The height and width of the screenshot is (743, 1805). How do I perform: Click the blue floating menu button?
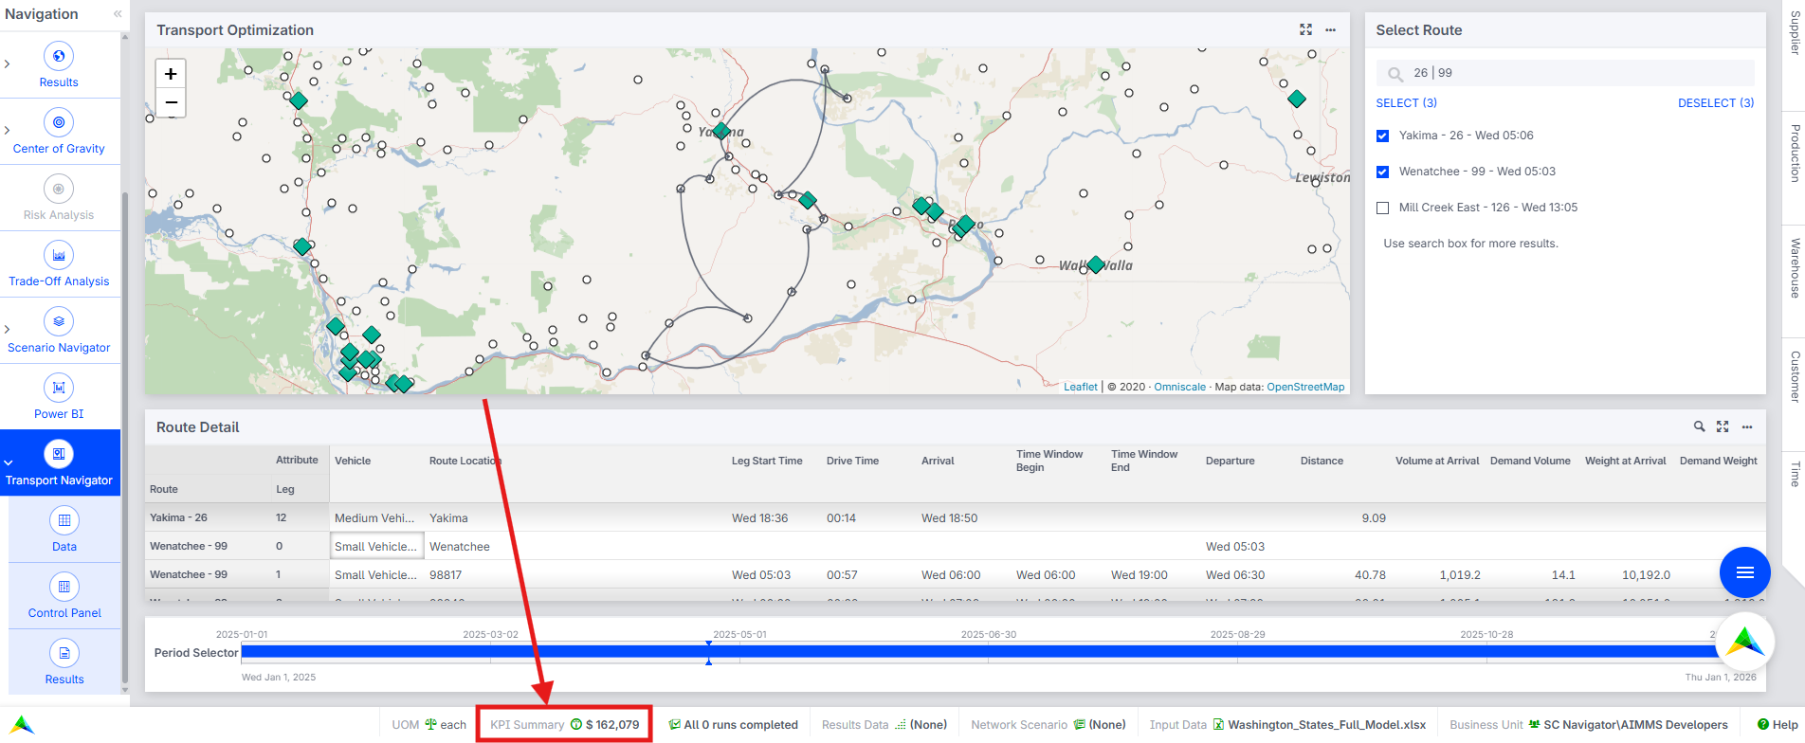coord(1745,572)
